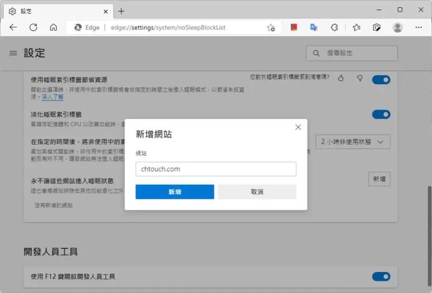This screenshot has height=293, width=432.
Task: Open the Extensions puzzle icon
Action: pyautogui.click(x=335, y=27)
